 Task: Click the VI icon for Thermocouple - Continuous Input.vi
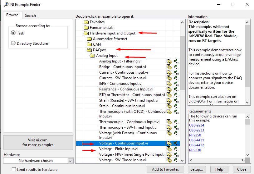pyautogui.click(x=169, y=122)
